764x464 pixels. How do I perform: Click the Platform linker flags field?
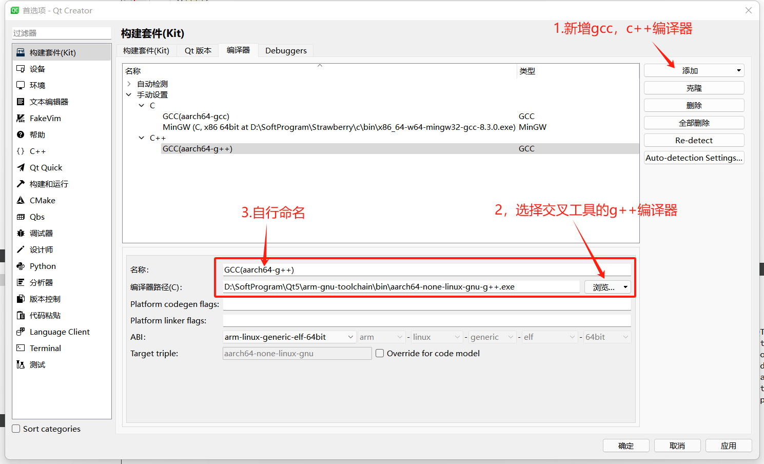coord(427,320)
